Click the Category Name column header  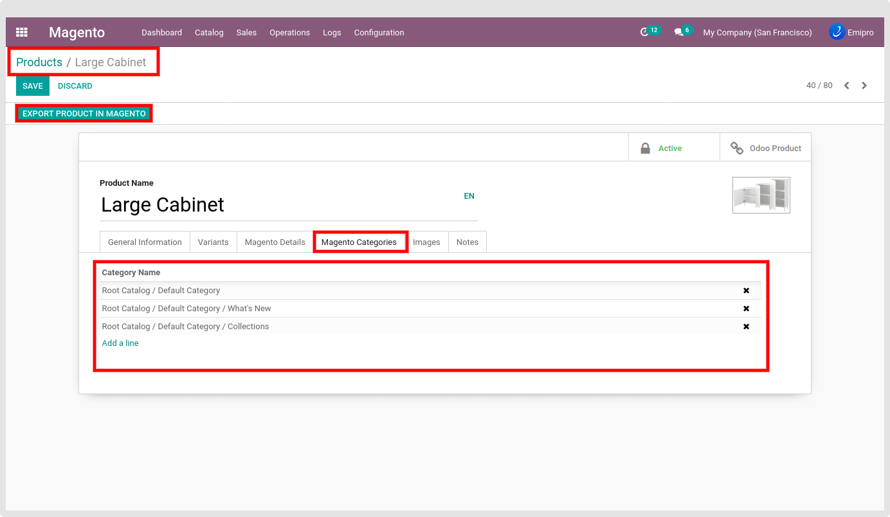coord(131,273)
